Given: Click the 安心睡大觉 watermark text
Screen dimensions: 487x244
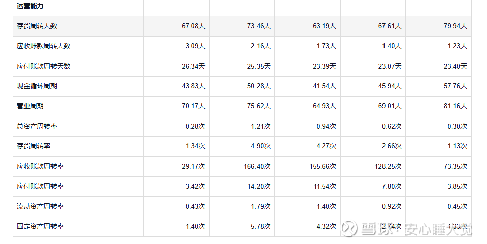Looking at the screenshot, I should pos(439,229).
